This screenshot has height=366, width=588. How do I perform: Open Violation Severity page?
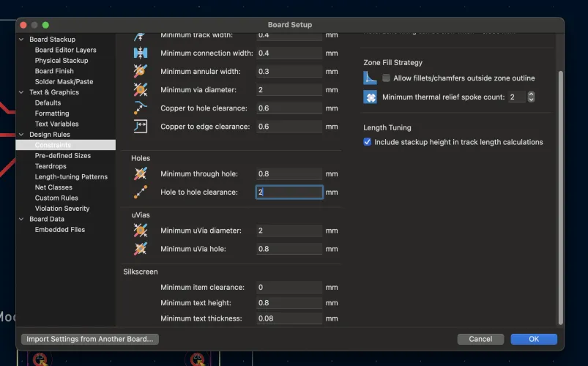(x=62, y=208)
